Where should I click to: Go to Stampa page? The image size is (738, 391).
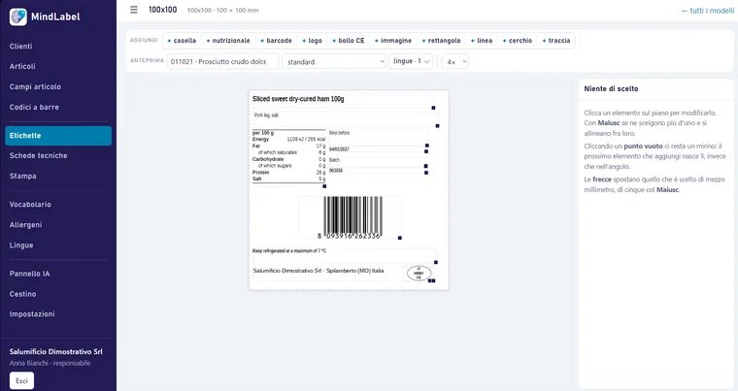pyautogui.click(x=22, y=176)
